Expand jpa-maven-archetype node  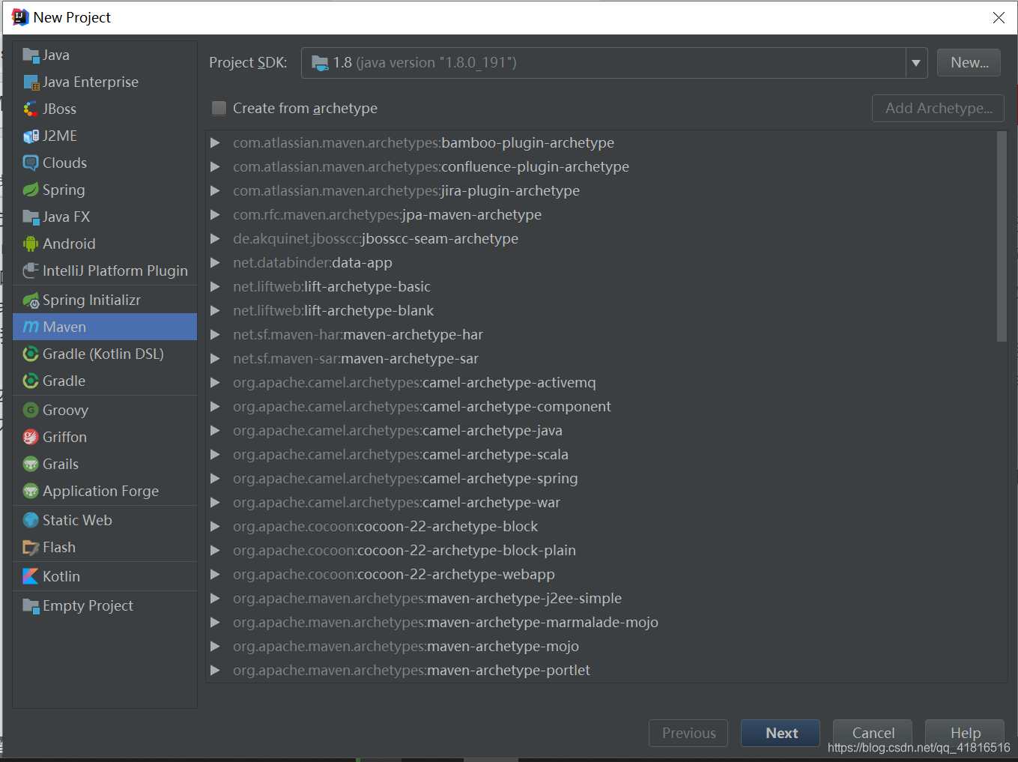tap(215, 214)
